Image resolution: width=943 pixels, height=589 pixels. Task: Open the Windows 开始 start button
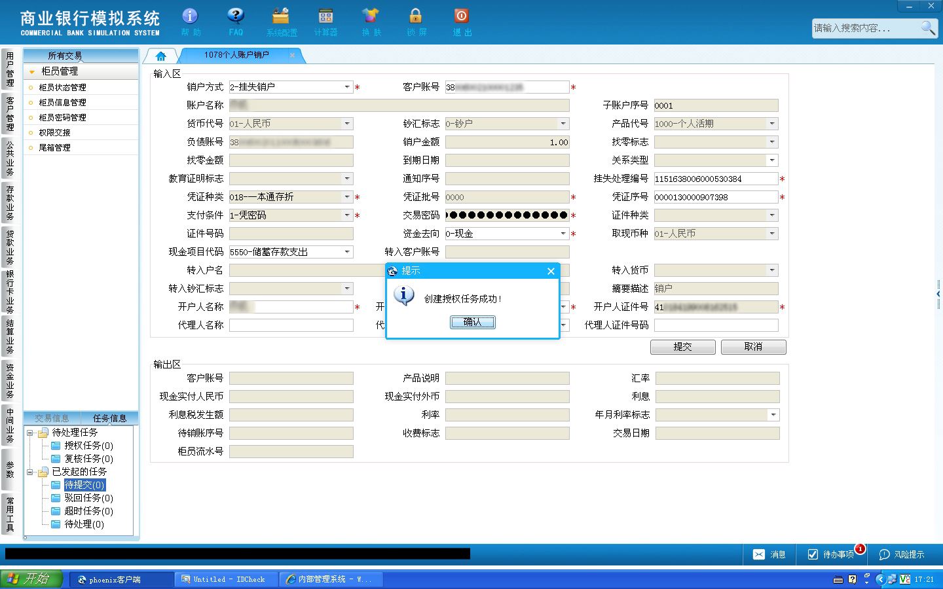coord(31,579)
